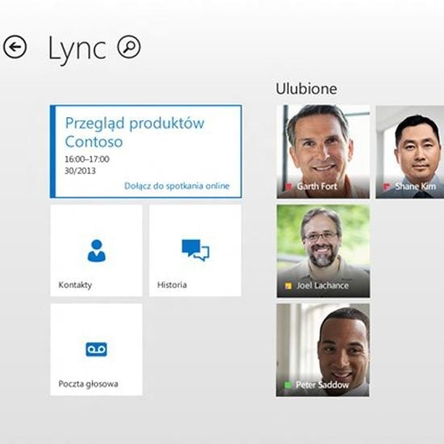444x444 pixels.
Task: Open the Historia tile
Action: [x=195, y=250]
